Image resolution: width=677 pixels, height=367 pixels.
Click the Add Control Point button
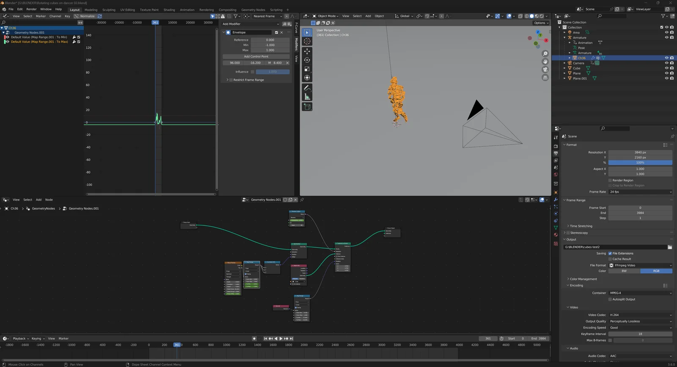(x=256, y=56)
